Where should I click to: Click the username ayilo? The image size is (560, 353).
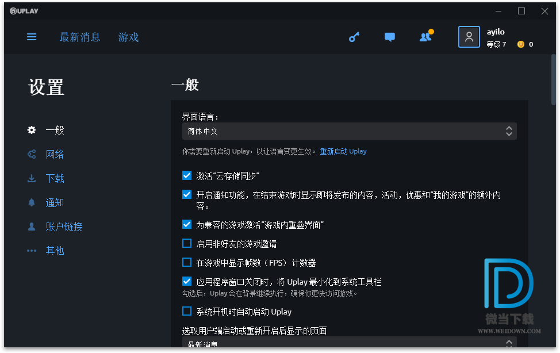tap(496, 32)
